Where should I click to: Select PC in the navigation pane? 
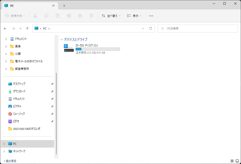pyautogui.click(x=27, y=144)
